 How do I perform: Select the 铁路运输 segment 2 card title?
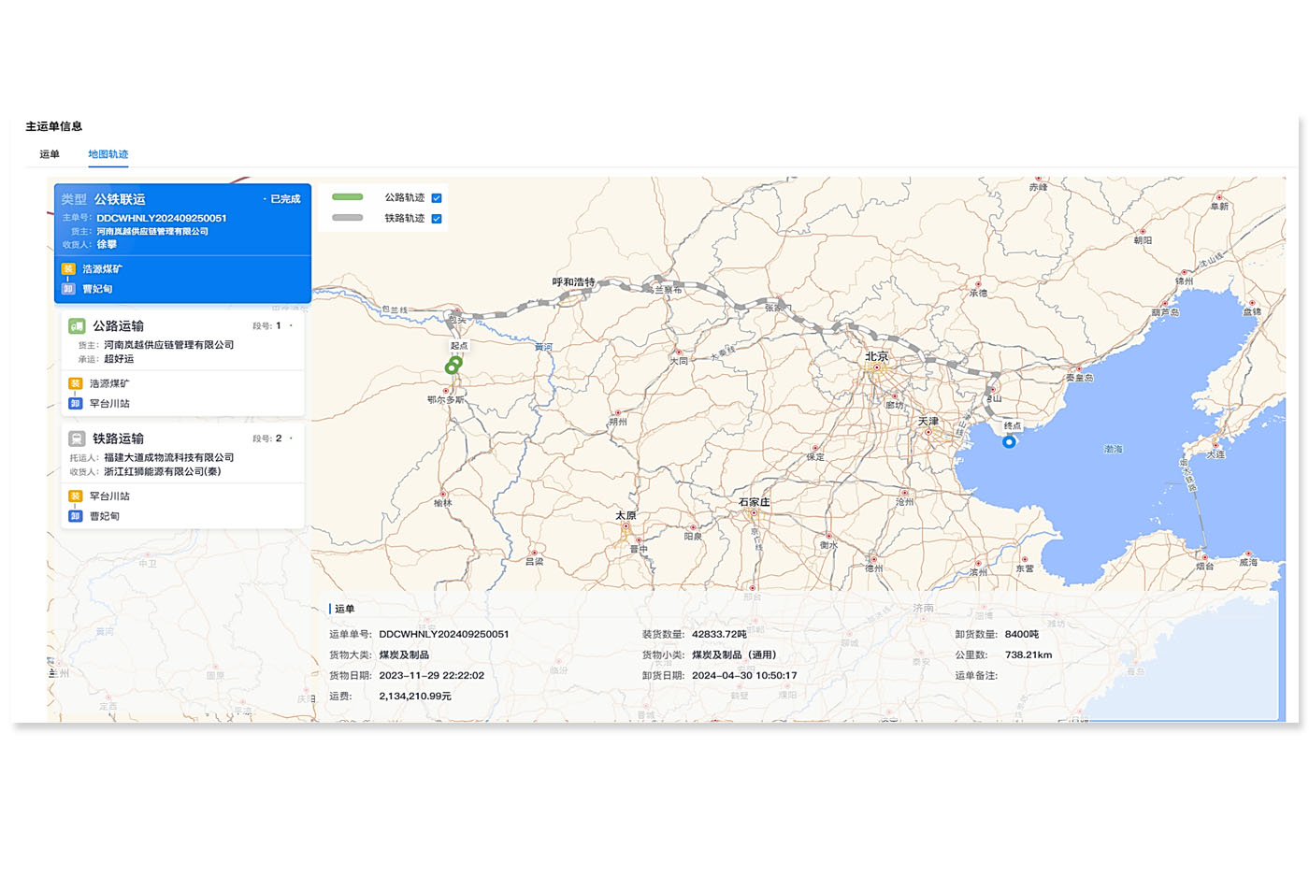click(x=118, y=438)
